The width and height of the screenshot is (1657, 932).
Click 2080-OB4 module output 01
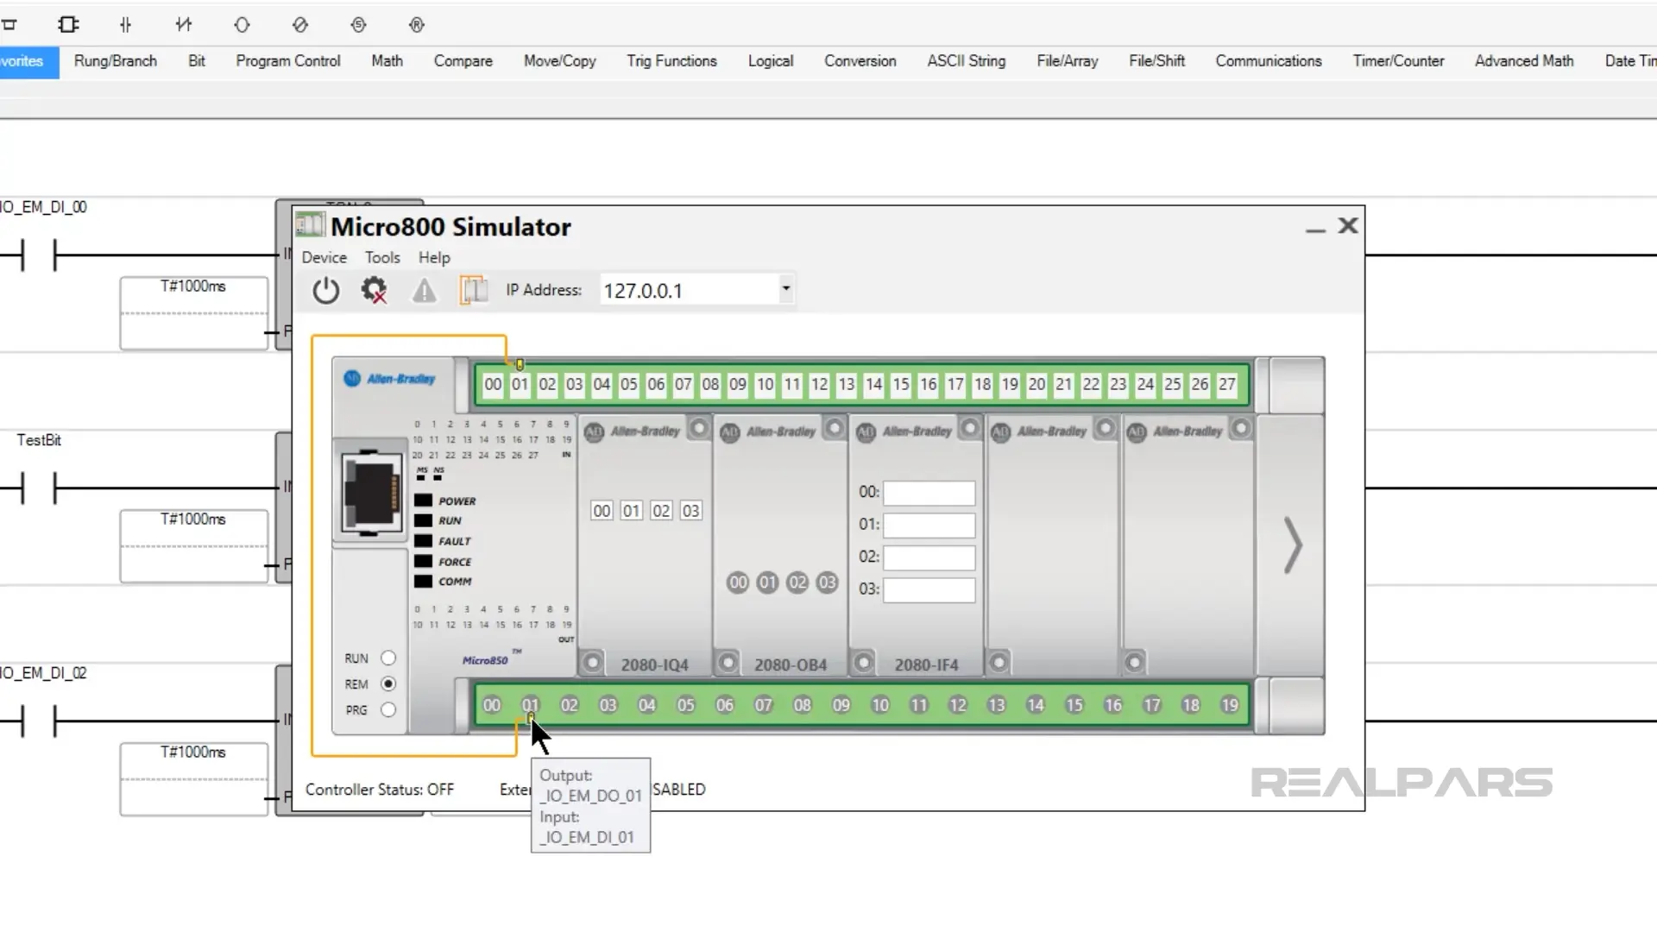coord(767,582)
